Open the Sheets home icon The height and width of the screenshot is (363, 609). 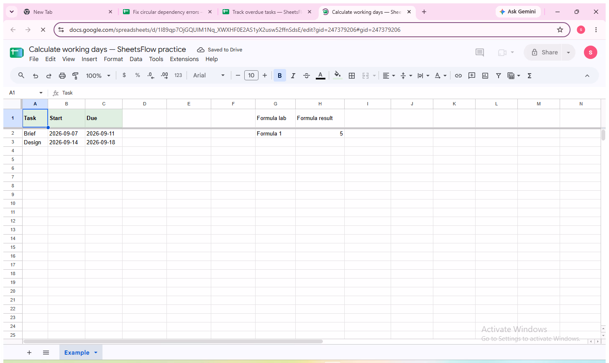point(17,53)
